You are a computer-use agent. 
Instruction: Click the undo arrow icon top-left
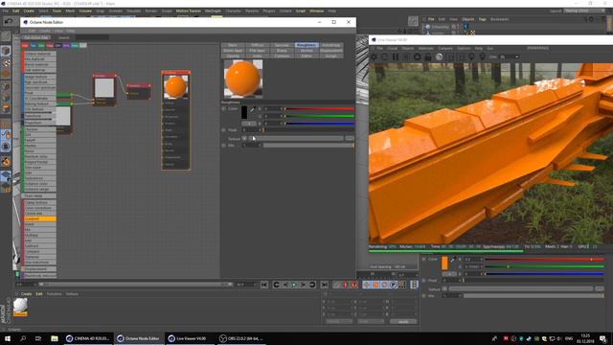click(x=9, y=21)
